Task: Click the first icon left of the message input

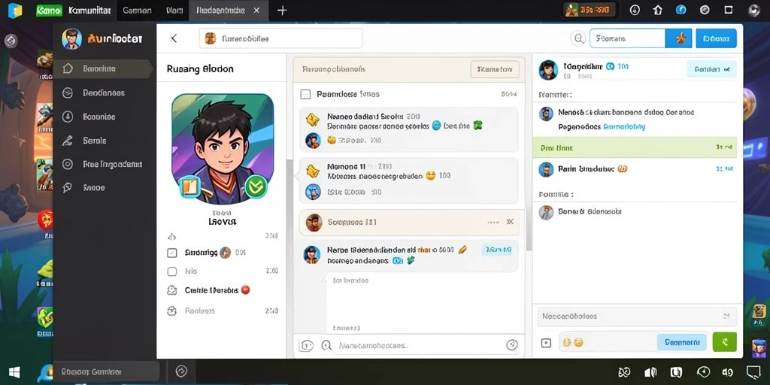Action: click(306, 346)
